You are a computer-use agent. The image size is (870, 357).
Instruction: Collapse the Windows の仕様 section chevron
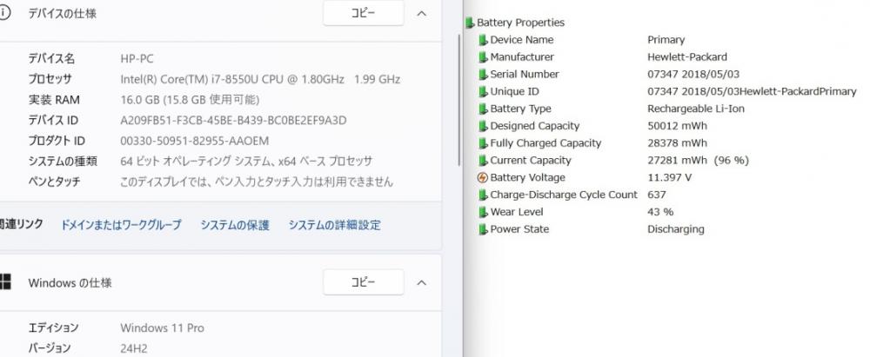pos(422,282)
